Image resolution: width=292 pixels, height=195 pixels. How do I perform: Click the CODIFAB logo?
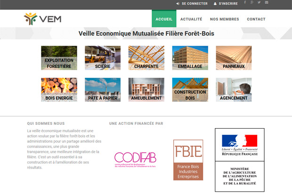tap(135, 160)
